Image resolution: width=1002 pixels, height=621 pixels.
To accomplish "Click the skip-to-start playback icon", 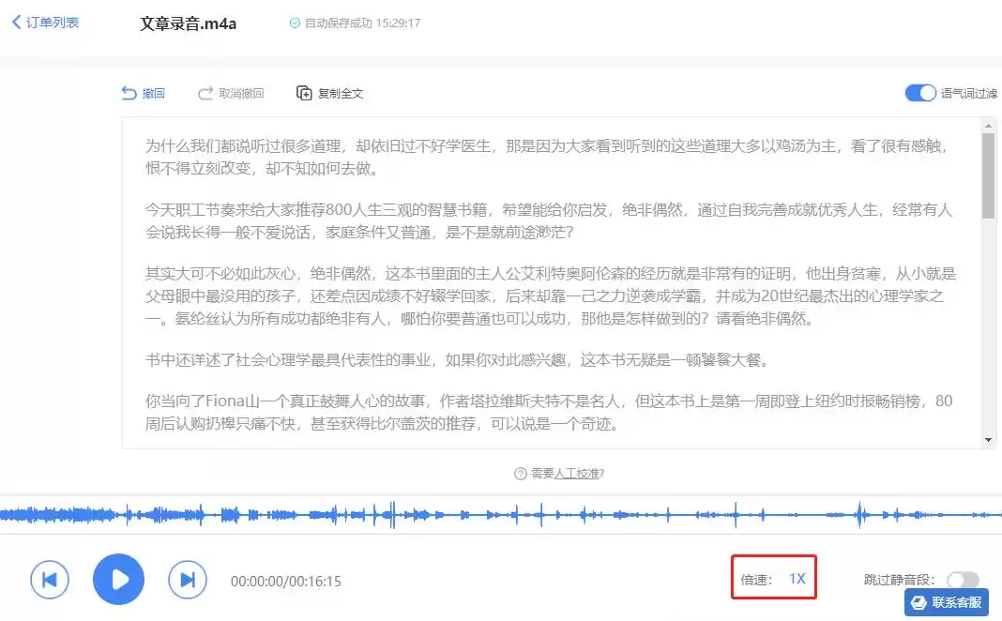I will pos(49,579).
